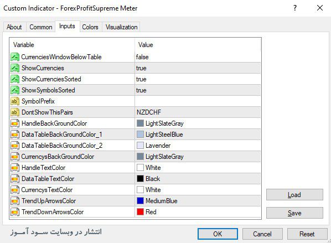Select the DataTableTextColor variable name
This screenshot has height=243, width=331.
pos(48,179)
